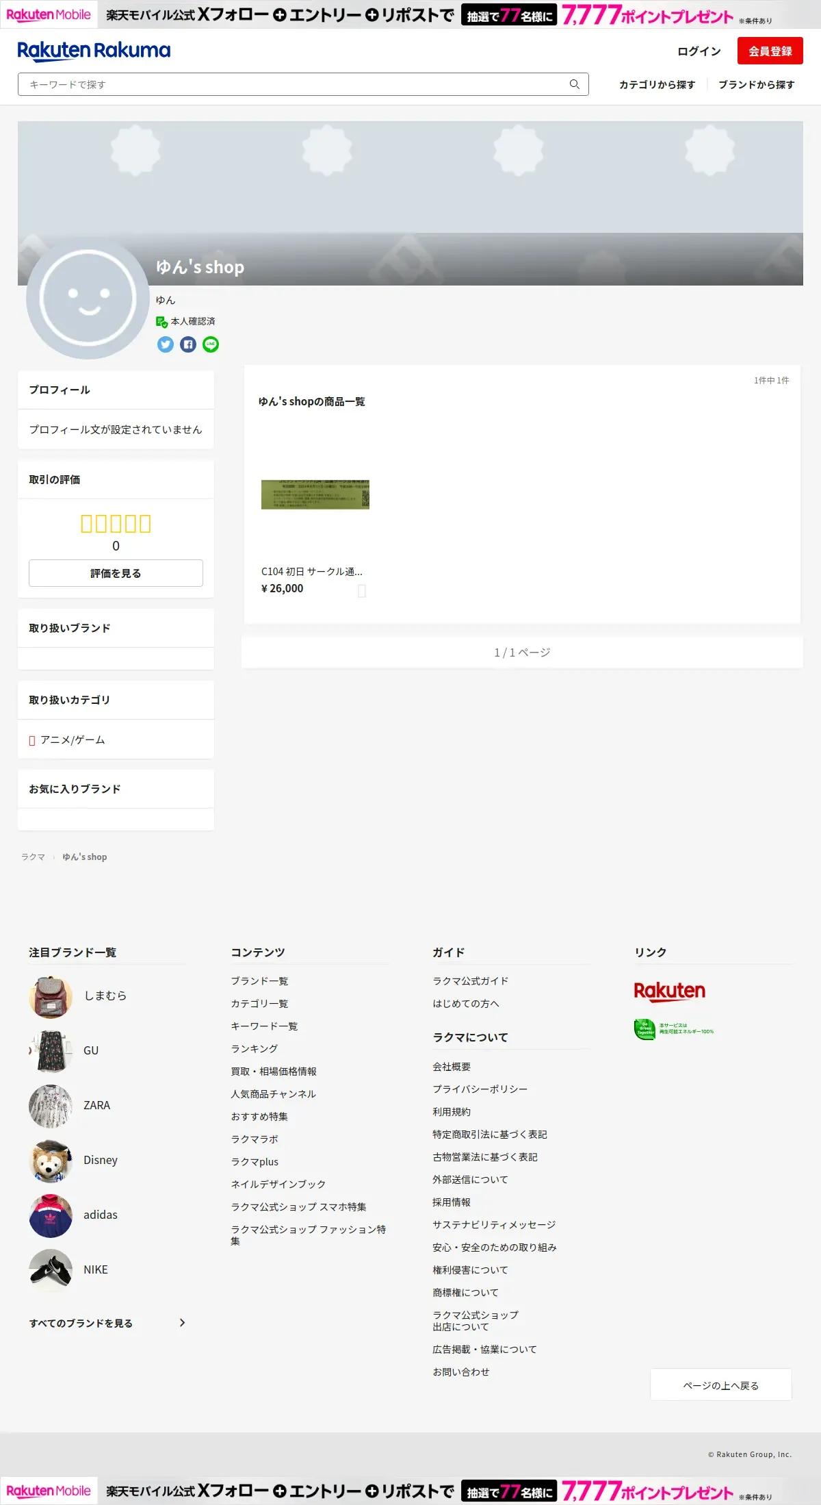Click the adidas brand thumbnail
The height and width of the screenshot is (1505, 821).
point(51,1216)
